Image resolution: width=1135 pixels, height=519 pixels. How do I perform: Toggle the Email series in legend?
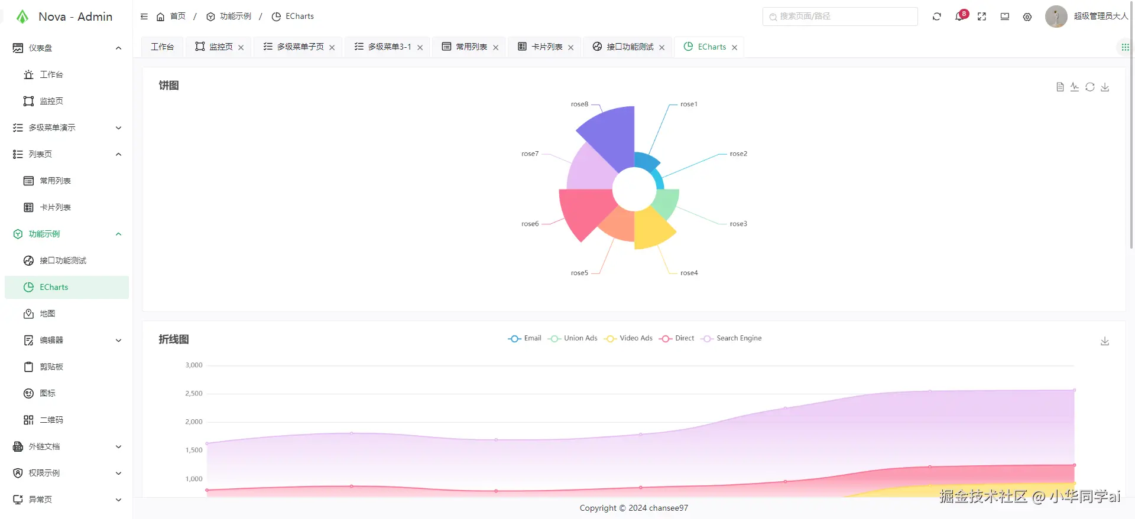pyautogui.click(x=525, y=338)
